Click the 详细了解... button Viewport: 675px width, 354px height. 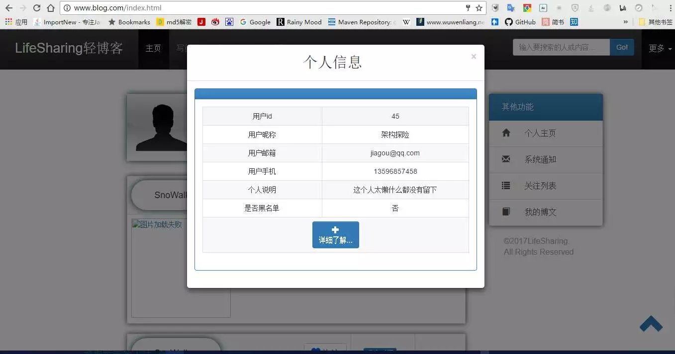336,235
